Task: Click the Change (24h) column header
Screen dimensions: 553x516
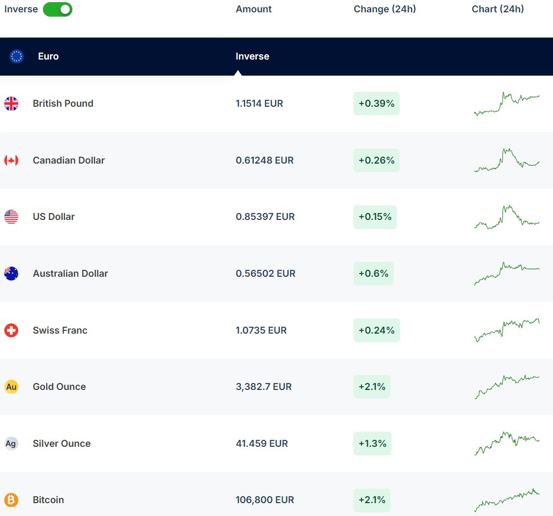Action: coord(385,9)
